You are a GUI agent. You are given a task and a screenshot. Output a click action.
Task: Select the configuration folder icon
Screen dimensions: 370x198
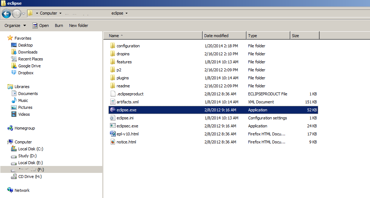112,45
